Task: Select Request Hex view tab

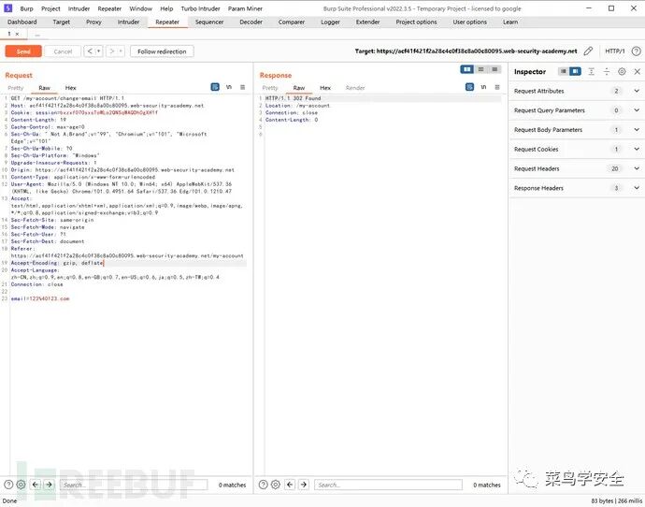Action: point(70,88)
